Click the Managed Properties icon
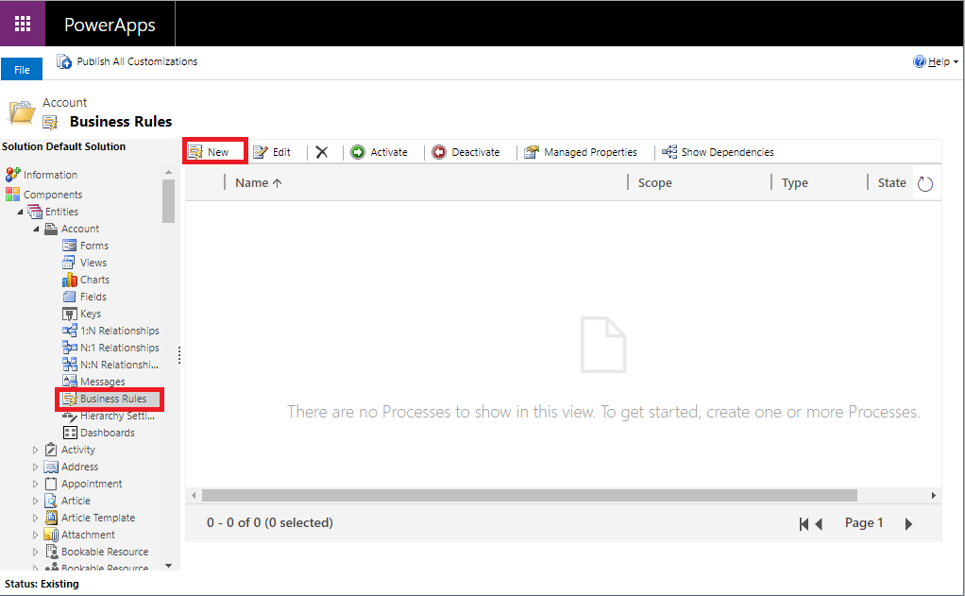Screen dimensions: 965x596 click(531, 152)
